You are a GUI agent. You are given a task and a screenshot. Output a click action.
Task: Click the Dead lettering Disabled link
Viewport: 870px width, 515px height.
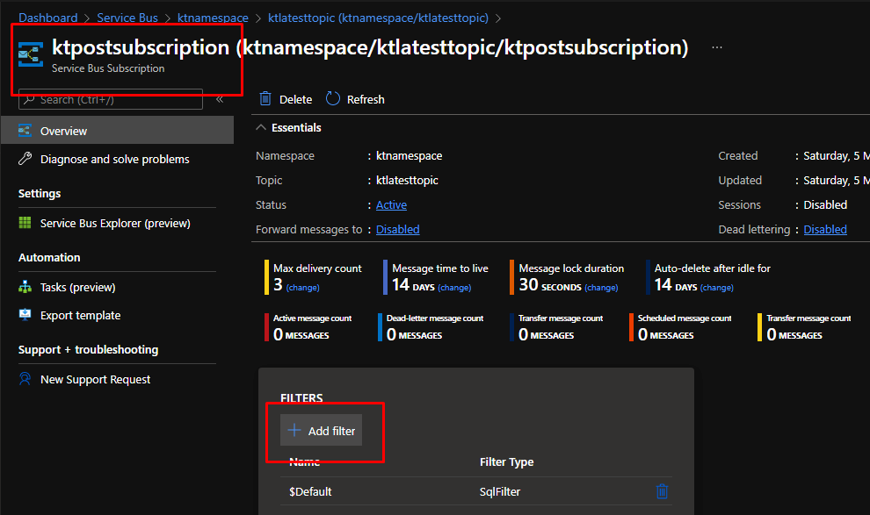click(x=825, y=230)
